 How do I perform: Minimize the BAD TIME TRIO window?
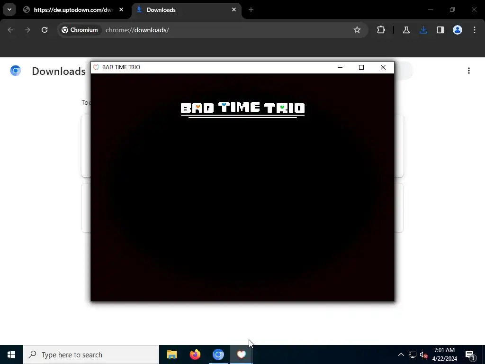[340, 67]
